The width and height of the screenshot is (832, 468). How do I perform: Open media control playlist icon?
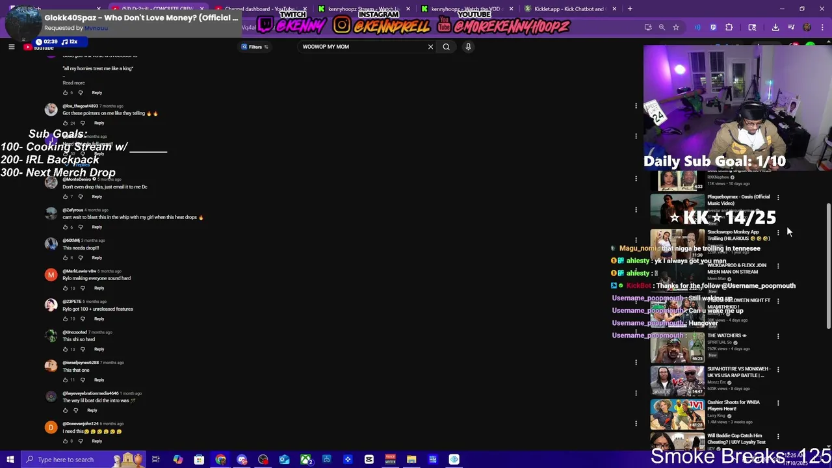pos(791,27)
